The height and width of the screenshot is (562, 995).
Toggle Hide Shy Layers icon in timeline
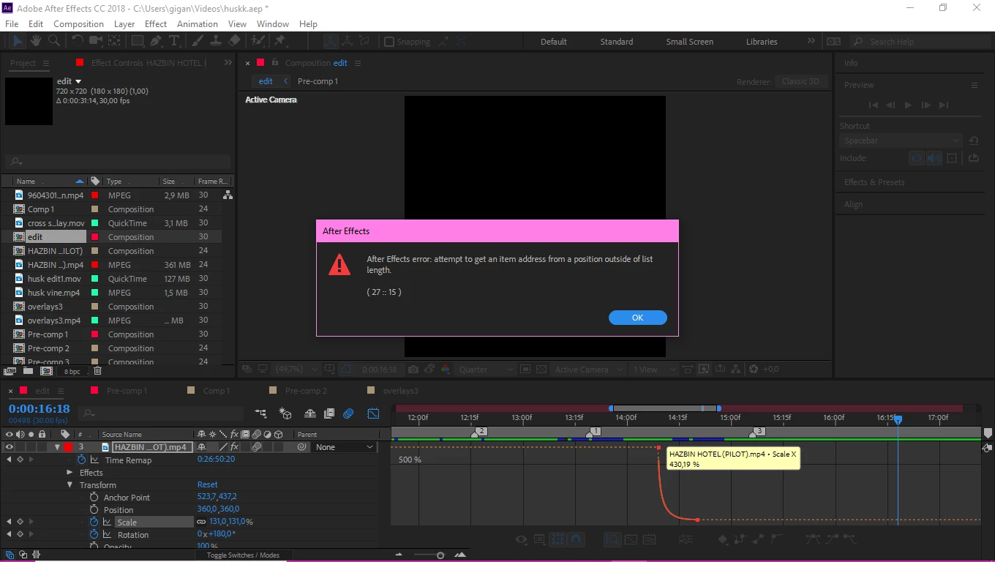tap(310, 413)
